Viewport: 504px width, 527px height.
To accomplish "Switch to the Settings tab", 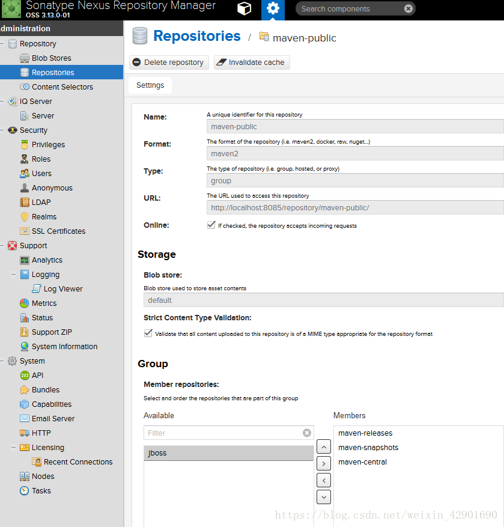I will pyautogui.click(x=150, y=85).
